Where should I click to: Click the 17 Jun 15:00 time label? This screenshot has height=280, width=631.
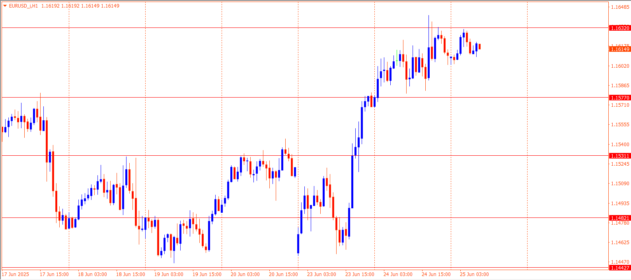pyautogui.click(x=54, y=274)
